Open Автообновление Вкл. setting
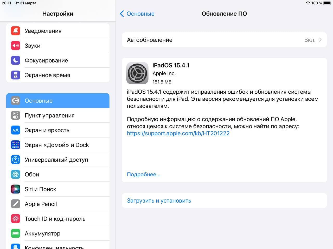Screen dimensions: 333x249 224,40
